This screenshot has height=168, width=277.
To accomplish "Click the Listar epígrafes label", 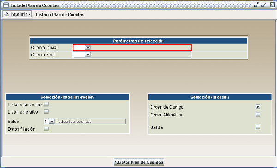I will [23, 112].
